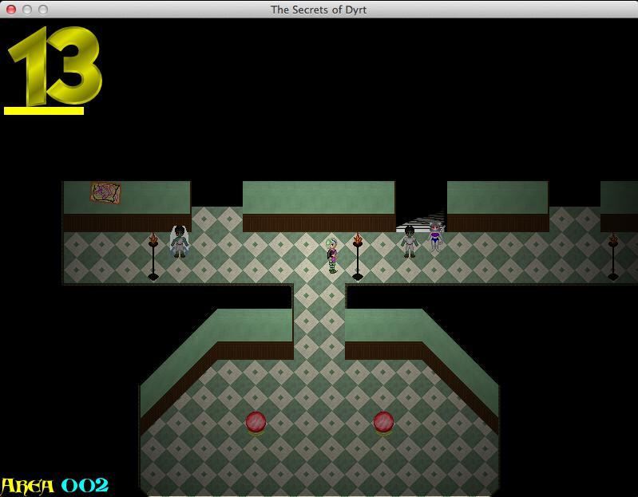Click the torch stand beside the ghost
The width and height of the screenshot is (638, 497).
(153, 256)
